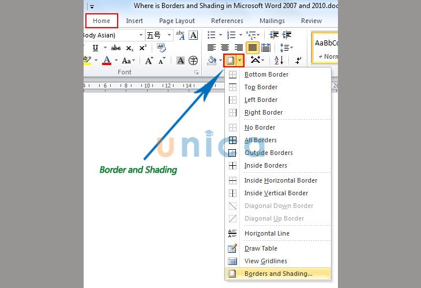This screenshot has width=421, height=288.
Task: Open the Bullets dropdown arrow
Action: coord(220,35)
